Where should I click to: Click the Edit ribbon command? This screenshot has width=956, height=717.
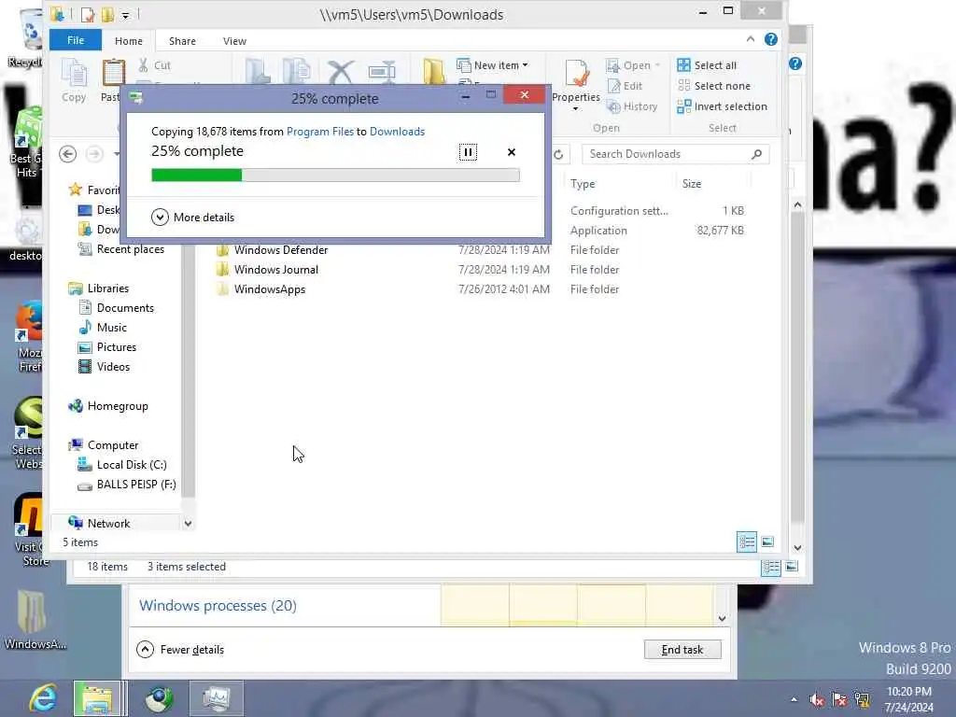[x=625, y=86]
